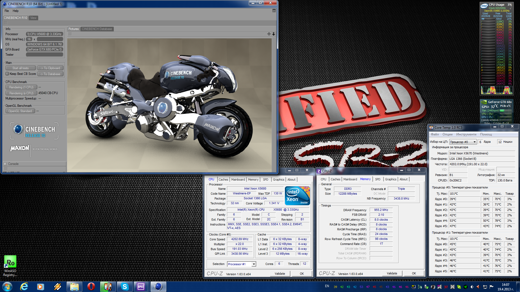
Task: Open SPD tab in CPU-Z memory window
Action: coord(378,179)
